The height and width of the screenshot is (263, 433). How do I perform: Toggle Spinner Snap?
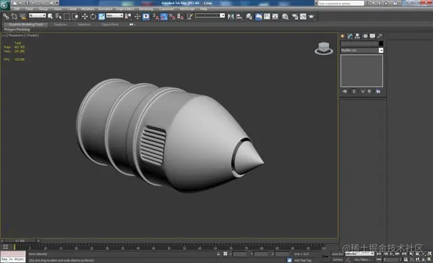181,16
